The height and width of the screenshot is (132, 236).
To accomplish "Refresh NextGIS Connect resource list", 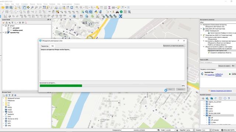I will pos(215,98).
